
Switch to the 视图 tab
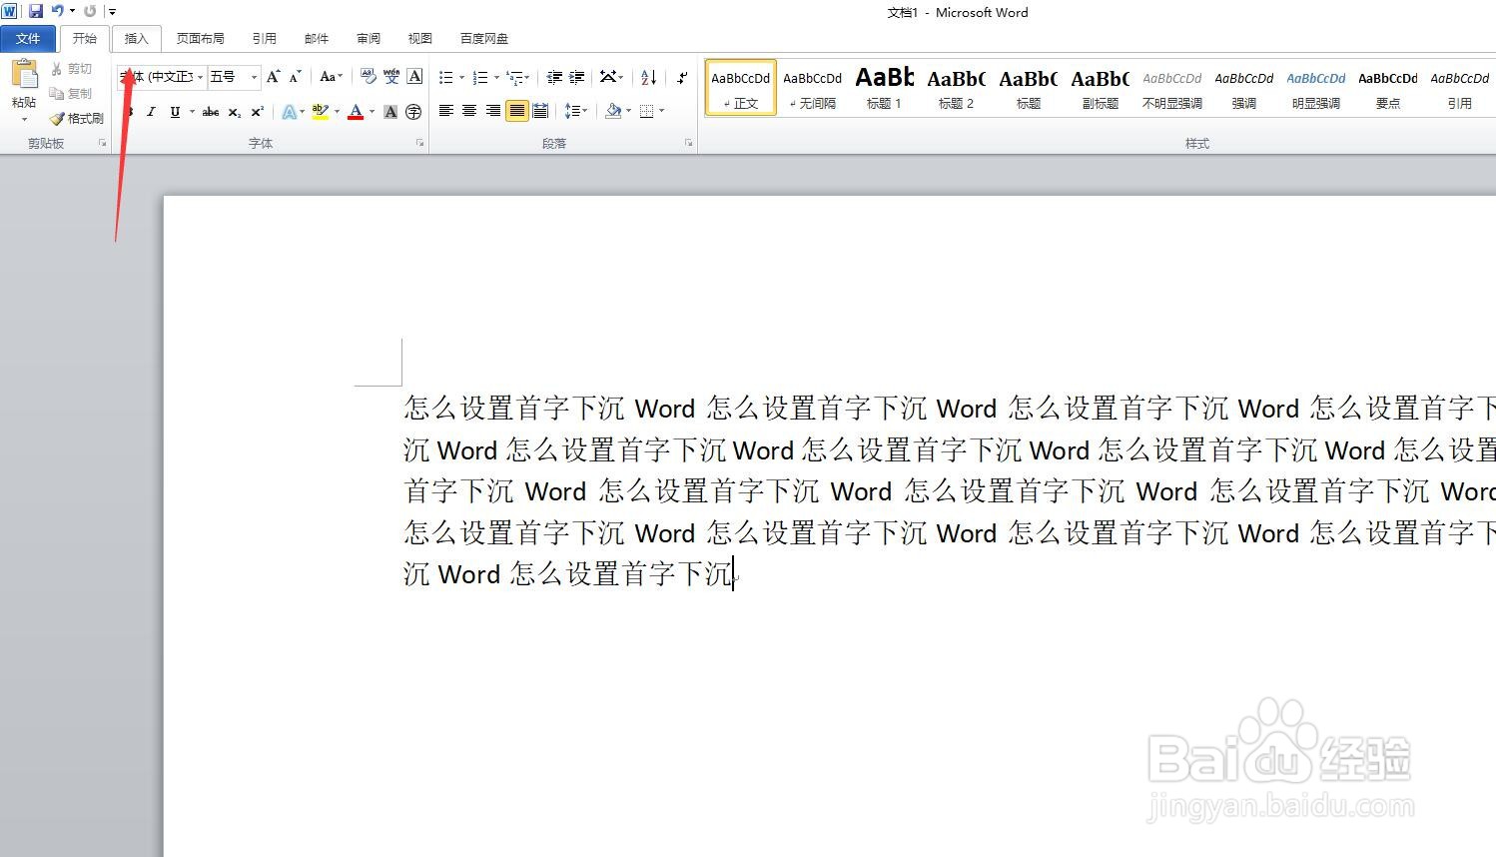[x=420, y=39]
